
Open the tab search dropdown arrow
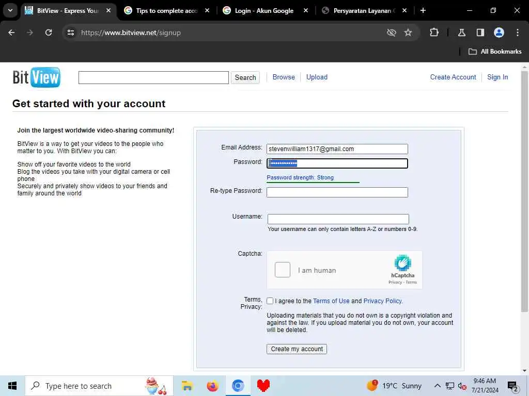click(x=10, y=10)
